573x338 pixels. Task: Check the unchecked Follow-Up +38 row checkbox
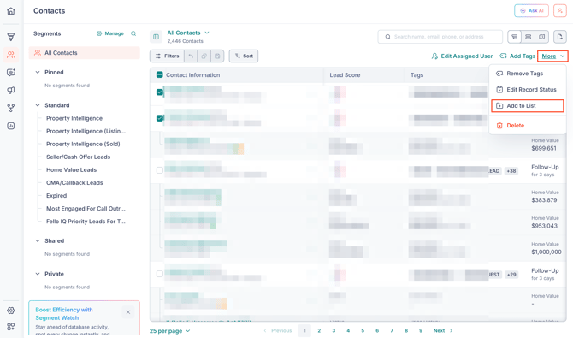[160, 170]
